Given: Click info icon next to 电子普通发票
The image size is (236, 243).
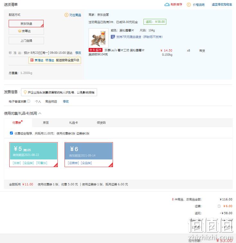Looking at the screenshot, I should 29,101.
